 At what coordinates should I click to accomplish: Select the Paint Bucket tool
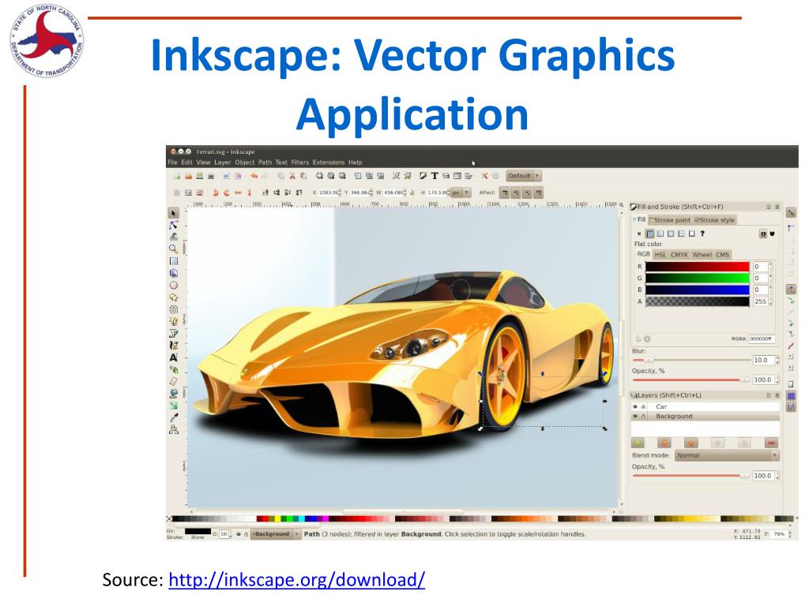(x=173, y=393)
